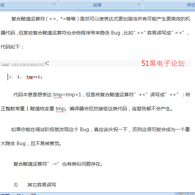Viewport: 195px width, 195px height.
Task: Click the [cpp] code label link
Action: [x=5, y=64]
